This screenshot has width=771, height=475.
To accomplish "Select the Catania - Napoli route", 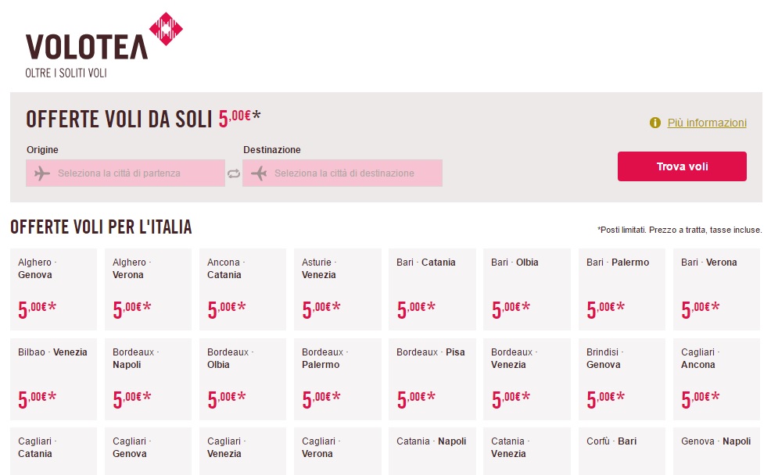I will (432, 452).
